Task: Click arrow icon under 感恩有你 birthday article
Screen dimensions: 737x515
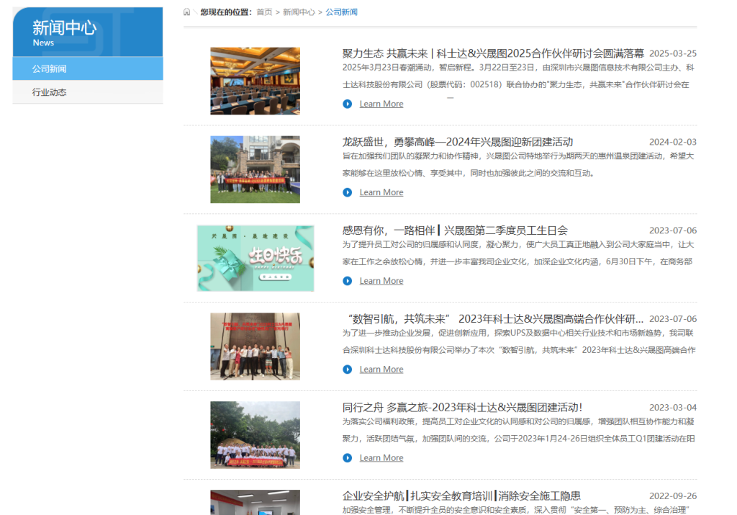Action: click(348, 281)
